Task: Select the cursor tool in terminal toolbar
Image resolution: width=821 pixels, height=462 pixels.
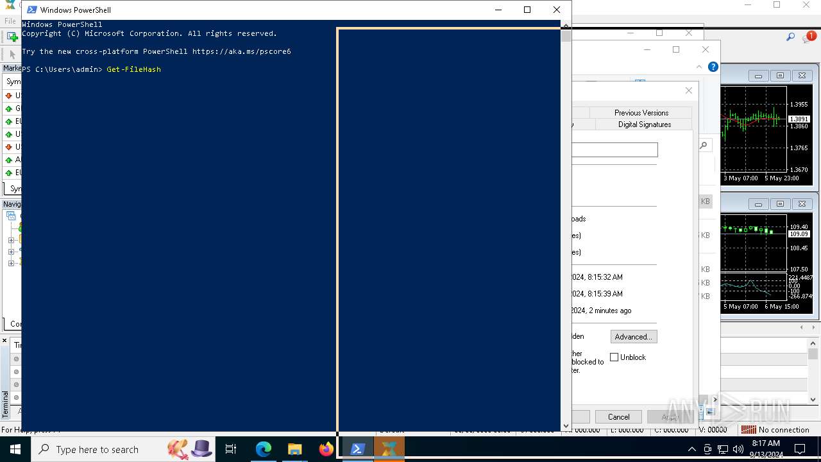Action: [12, 55]
